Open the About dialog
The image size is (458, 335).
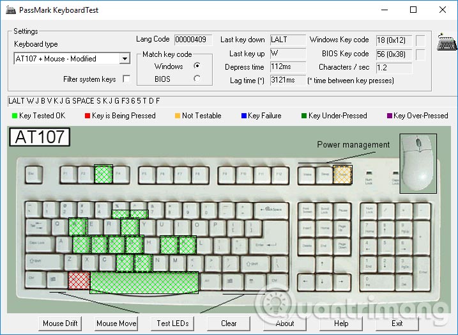pos(285,323)
